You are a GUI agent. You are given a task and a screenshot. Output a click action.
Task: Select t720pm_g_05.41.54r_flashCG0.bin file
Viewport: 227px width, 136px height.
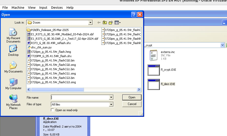click(51, 60)
